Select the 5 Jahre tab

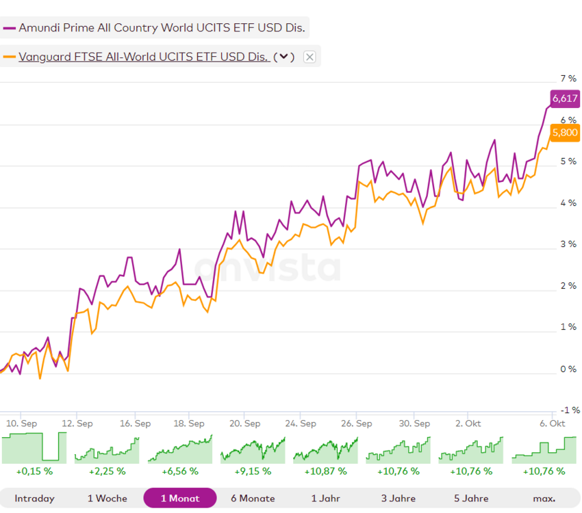point(471,498)
